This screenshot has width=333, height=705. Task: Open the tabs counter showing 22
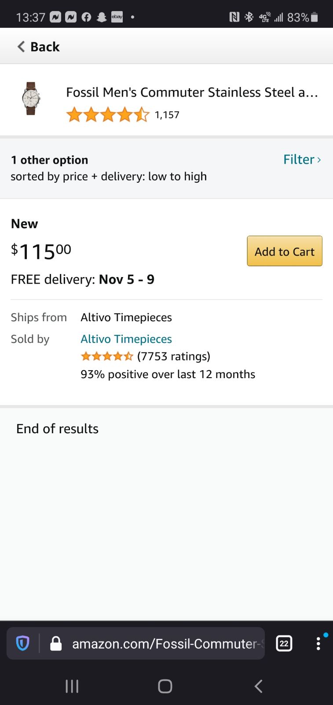coord(284,643)
